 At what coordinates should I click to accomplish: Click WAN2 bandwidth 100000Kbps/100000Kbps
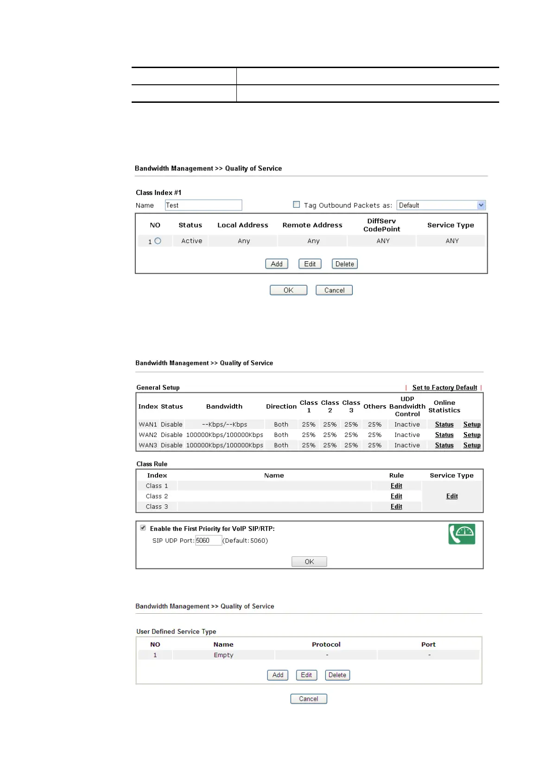coord(224,434)
